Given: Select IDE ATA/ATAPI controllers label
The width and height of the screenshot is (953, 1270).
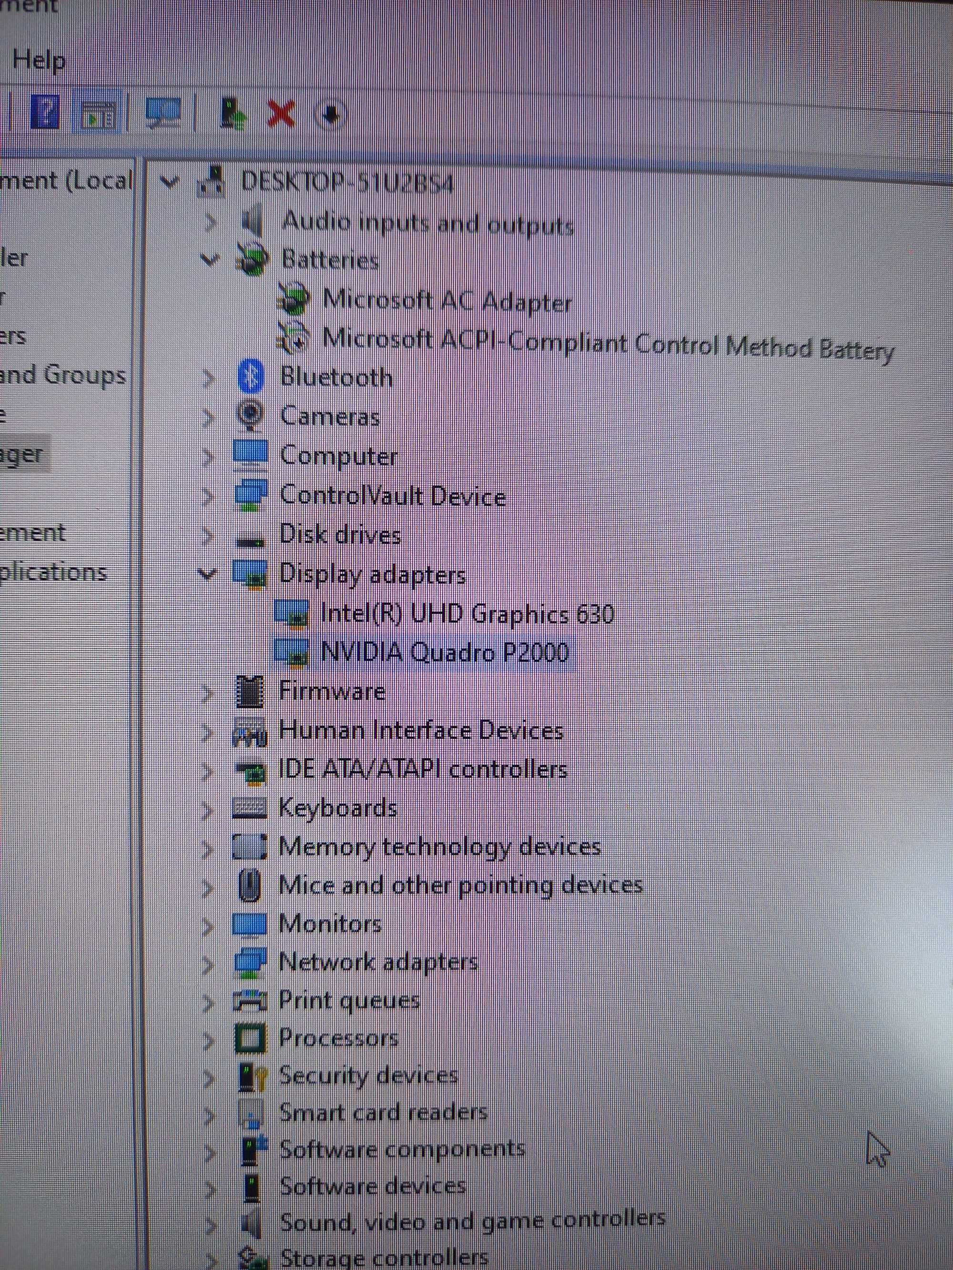Looking at the screenshot, I should [423, 769].
